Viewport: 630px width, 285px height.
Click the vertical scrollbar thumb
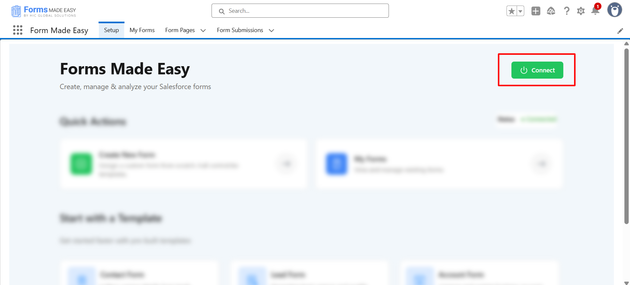(626, 136)
